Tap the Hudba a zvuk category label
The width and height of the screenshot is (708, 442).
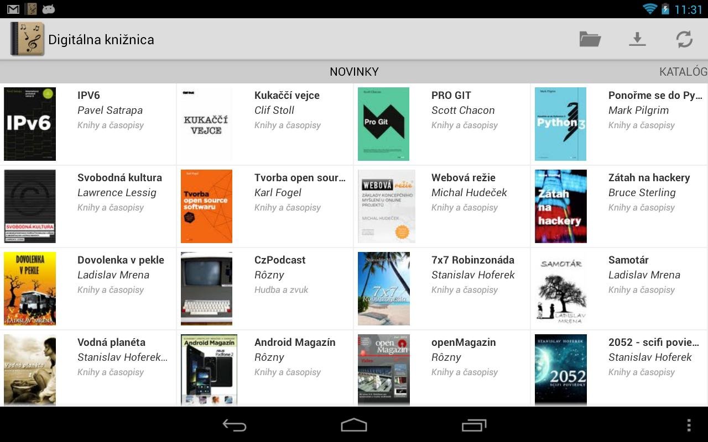point(281,290)
